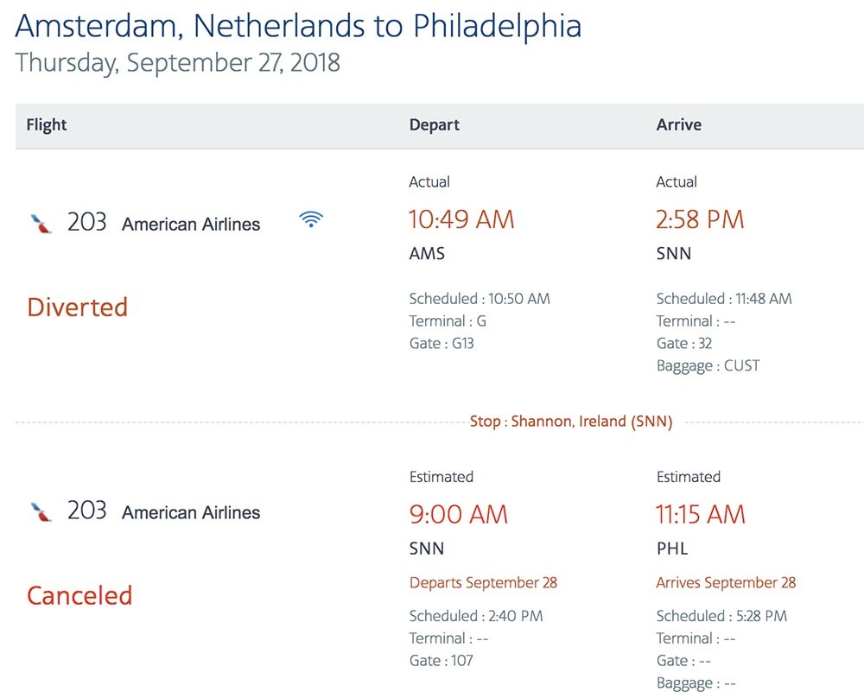Click the Amsterdam to Philadelphia page heading
Screen dimensions: 864x698
tap(298, 26)
